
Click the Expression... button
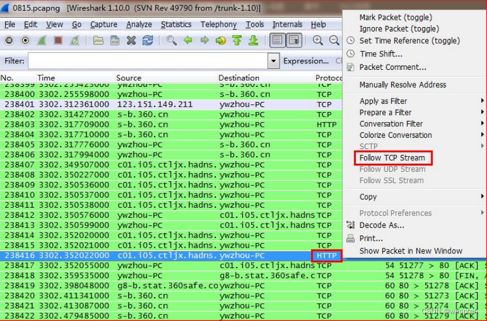click(306, 61)
